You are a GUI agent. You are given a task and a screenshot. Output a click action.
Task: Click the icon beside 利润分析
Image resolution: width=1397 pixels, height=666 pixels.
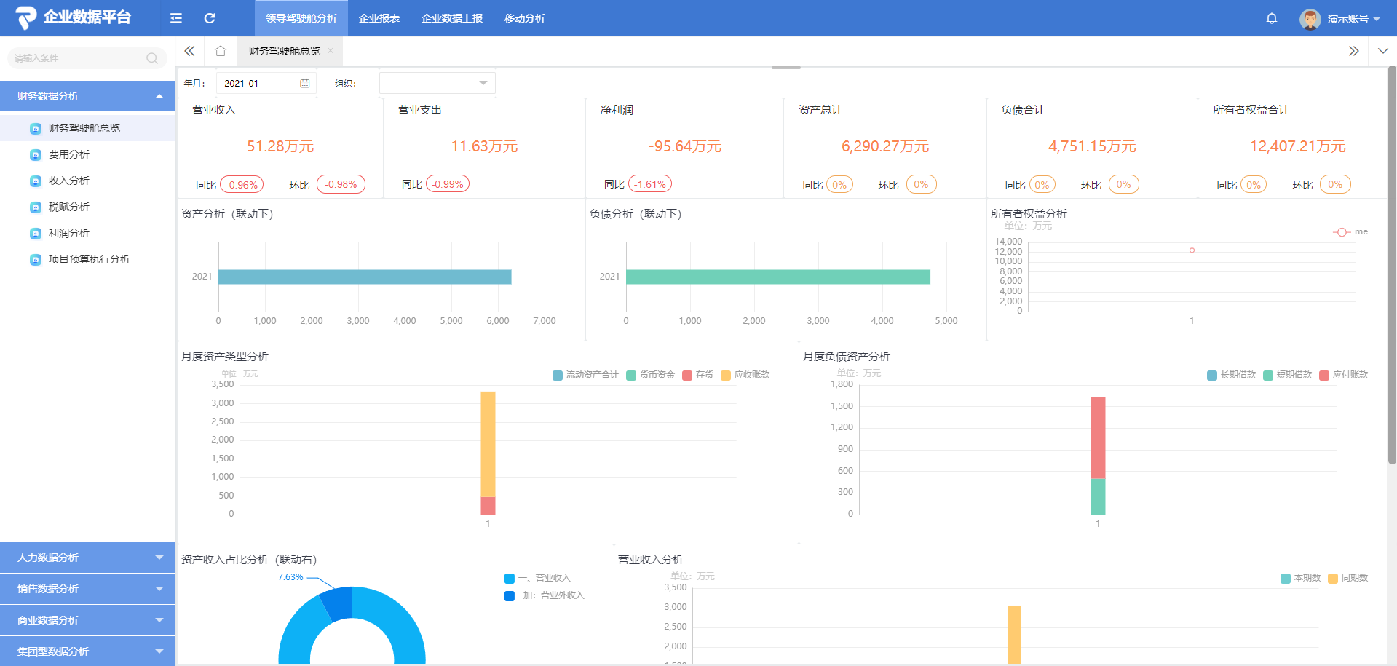[35, 233]
